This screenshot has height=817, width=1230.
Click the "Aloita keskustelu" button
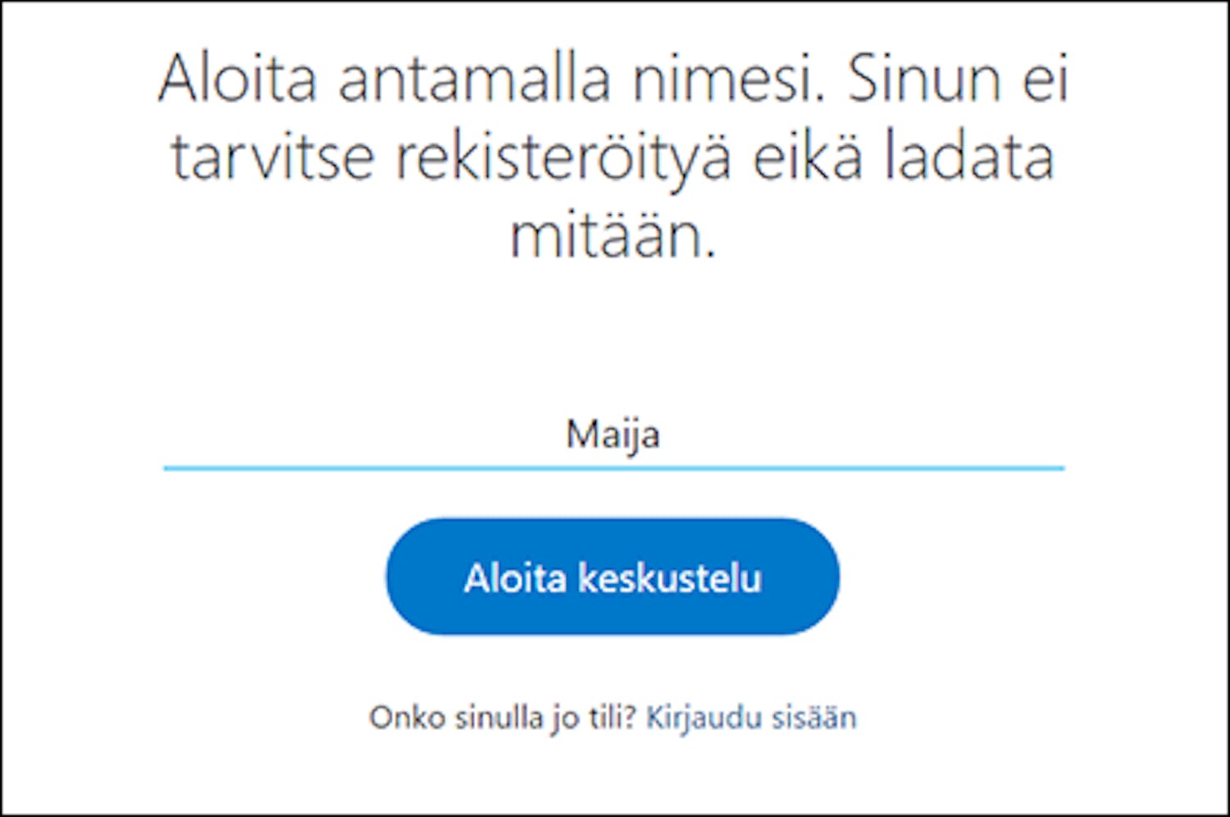tap(613, 577)
